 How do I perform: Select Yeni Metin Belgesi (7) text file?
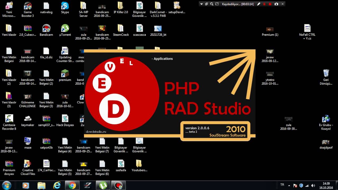coord(102,145)
